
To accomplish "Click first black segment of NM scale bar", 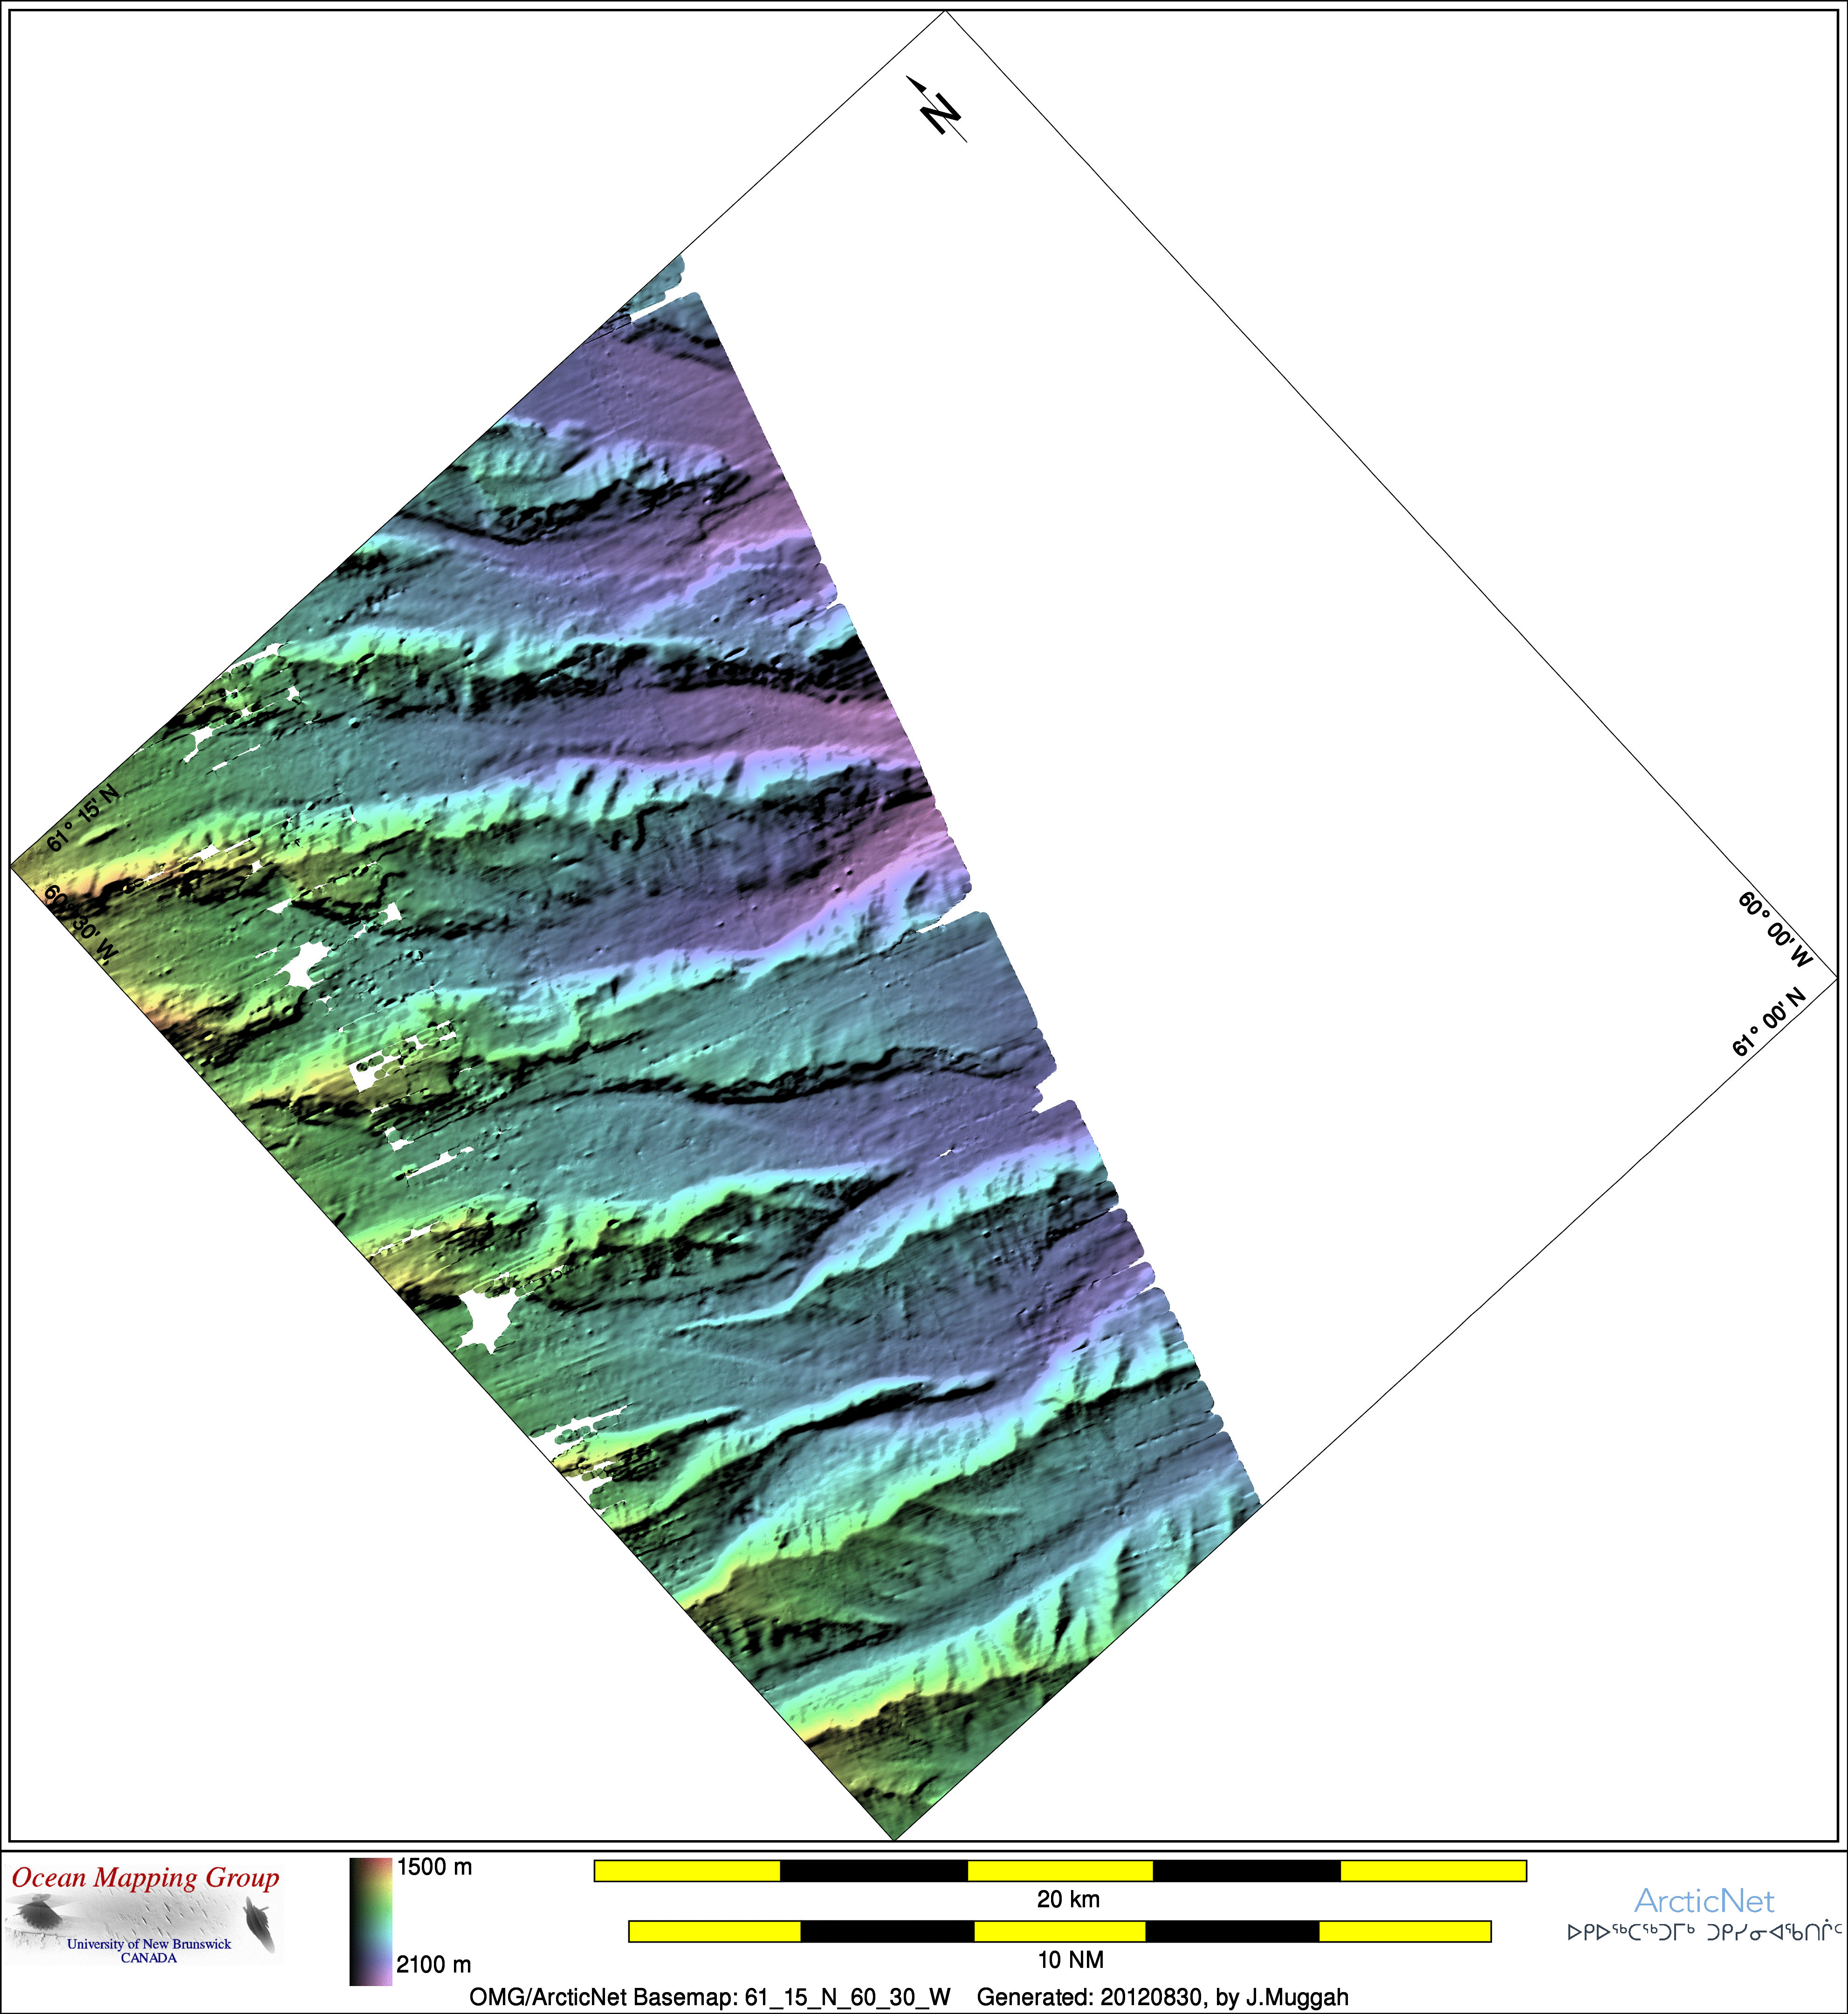I will tap(887, 1931).
